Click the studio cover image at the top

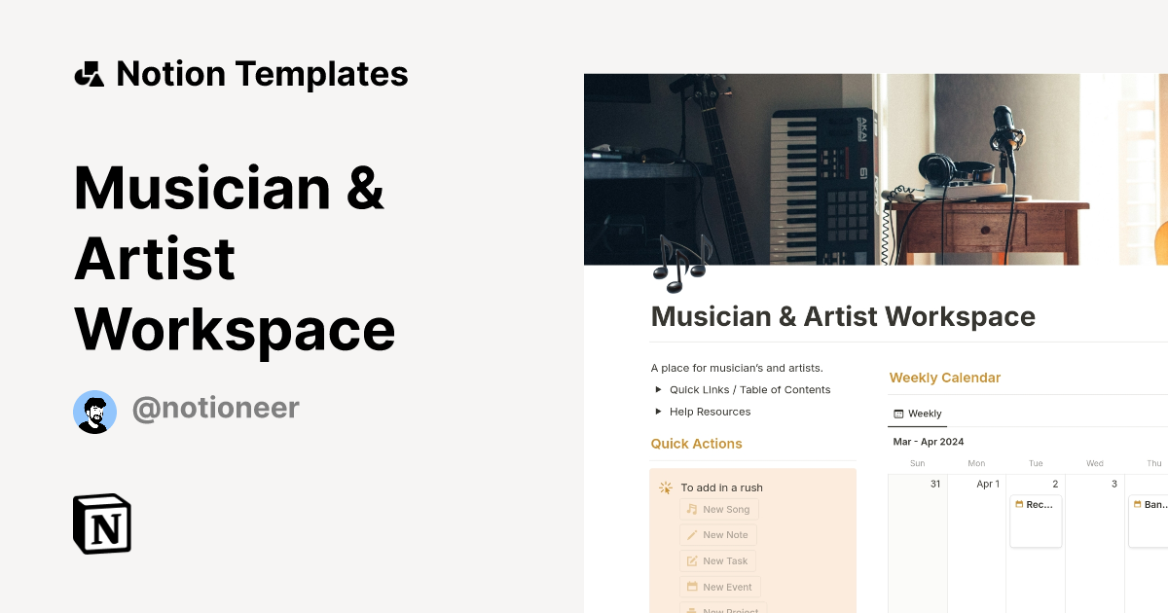pos(876,165)
